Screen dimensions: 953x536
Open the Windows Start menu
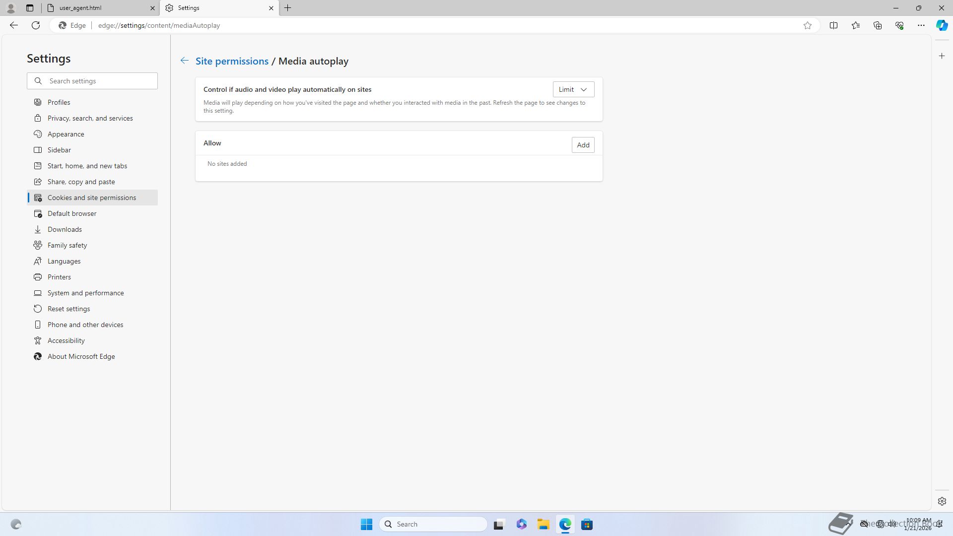pos(366,524)
